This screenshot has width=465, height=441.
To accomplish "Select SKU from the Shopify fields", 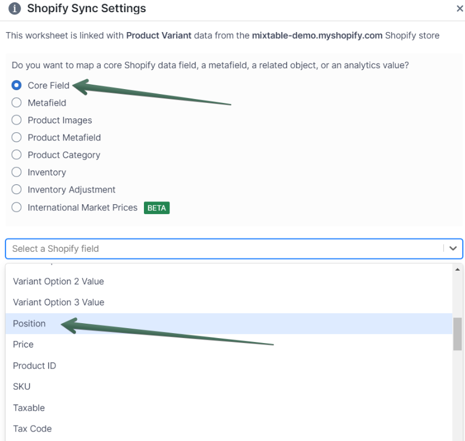I will pyautogui.click(x=22, y=387).
